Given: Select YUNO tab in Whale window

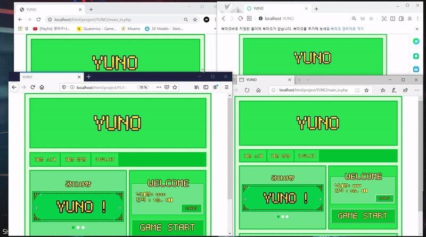Looking at the screenshot, I should click(277, 9).
